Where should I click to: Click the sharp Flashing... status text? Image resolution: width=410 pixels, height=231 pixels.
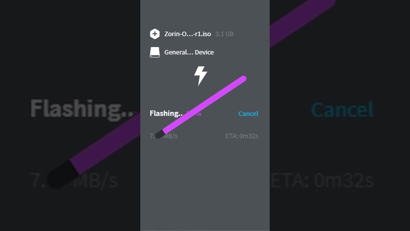166,114
